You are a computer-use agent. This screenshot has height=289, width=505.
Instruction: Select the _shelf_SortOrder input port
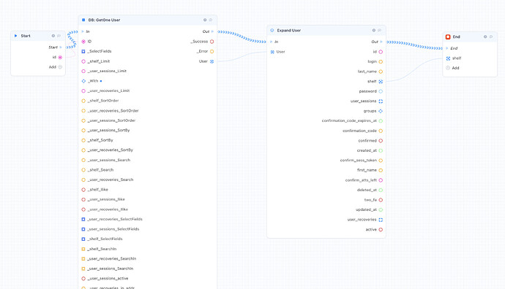83,101
